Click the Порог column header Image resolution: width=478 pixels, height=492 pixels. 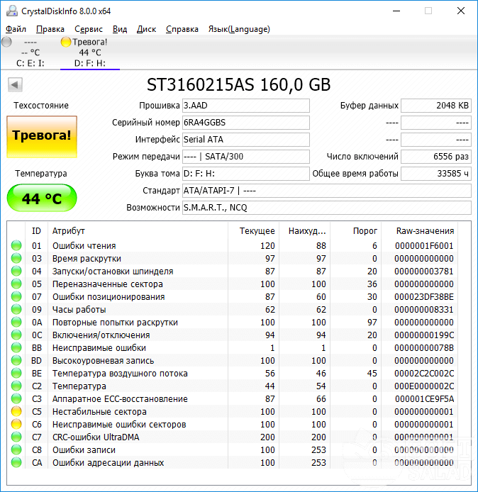355,231
